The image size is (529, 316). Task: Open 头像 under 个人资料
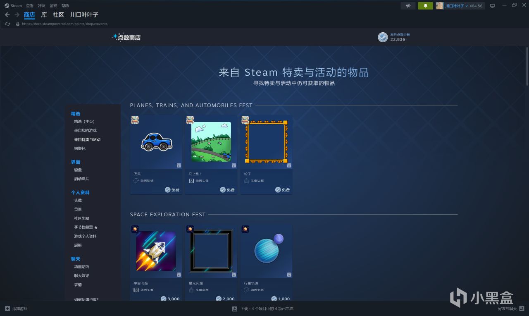[x=78, y=201]
